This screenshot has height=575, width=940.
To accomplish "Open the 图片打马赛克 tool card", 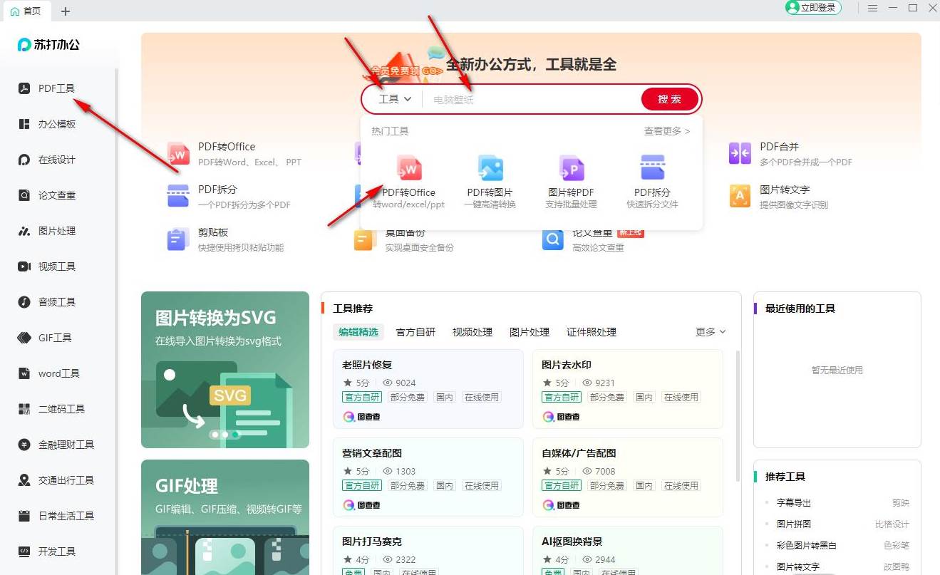I will tap(428, 550).
